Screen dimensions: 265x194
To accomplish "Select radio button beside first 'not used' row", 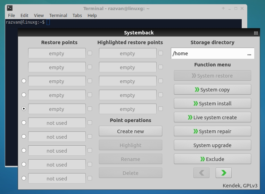I will point(24,122).
